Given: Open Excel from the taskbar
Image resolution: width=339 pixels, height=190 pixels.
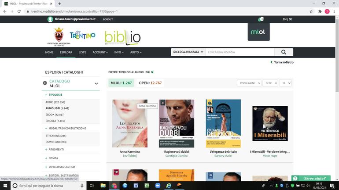Looking at the screenshot, I should 147,186.
